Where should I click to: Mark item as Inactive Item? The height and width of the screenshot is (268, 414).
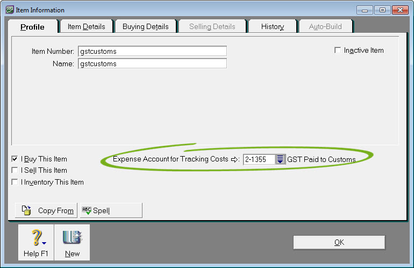(338, 51)
